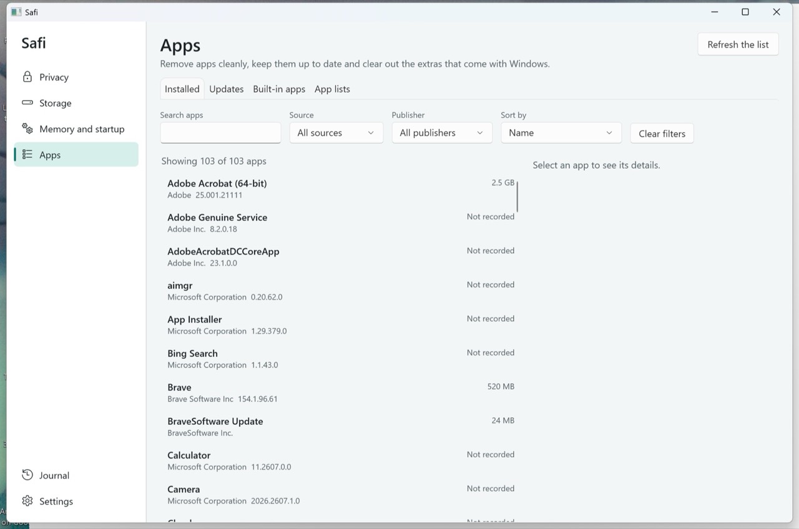The image size is (799, 529).
Task: Select the aimgr app entry
Action: [338, 291]
